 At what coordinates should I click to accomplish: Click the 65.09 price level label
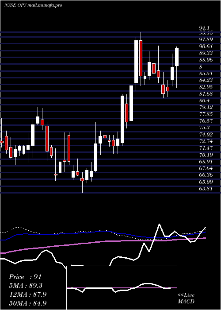point(206,182)
